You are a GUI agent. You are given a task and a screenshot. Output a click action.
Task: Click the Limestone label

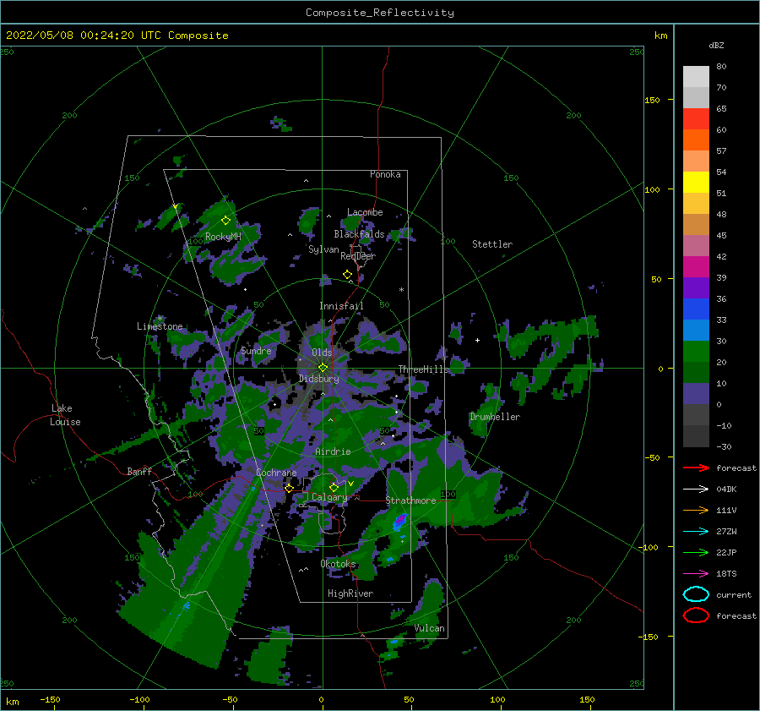pyautogui.click(x=160, y=326)
